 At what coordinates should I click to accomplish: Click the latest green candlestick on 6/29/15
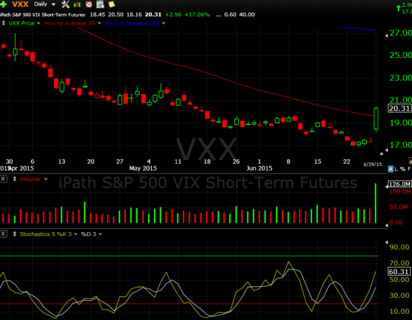pos(376,119)
